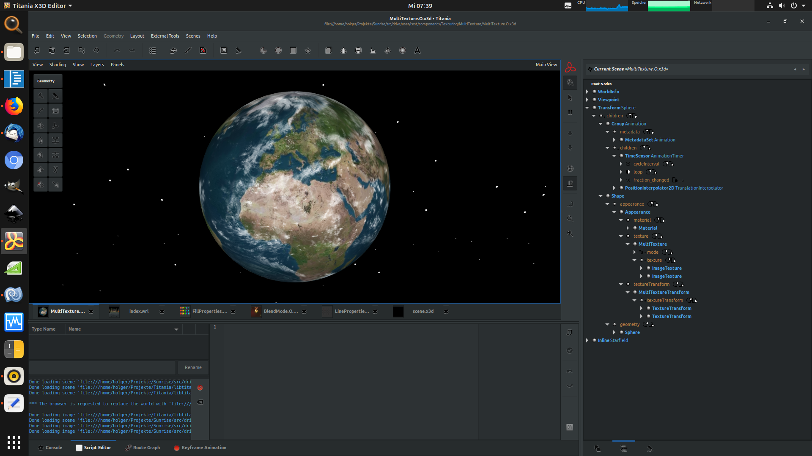The height and width of the screenshot is (456, 812).
Task: Click the reload scene toolbar icon
Action: click(96, 50)
